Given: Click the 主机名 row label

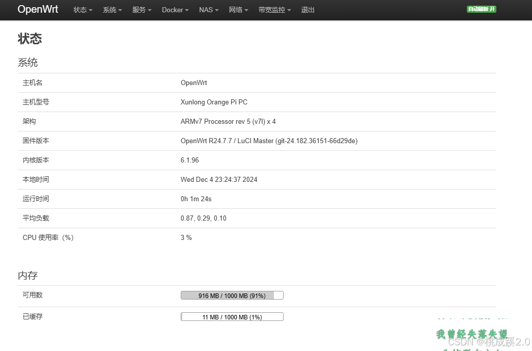Looking at the screenshot, I should [x=33, y=83].
